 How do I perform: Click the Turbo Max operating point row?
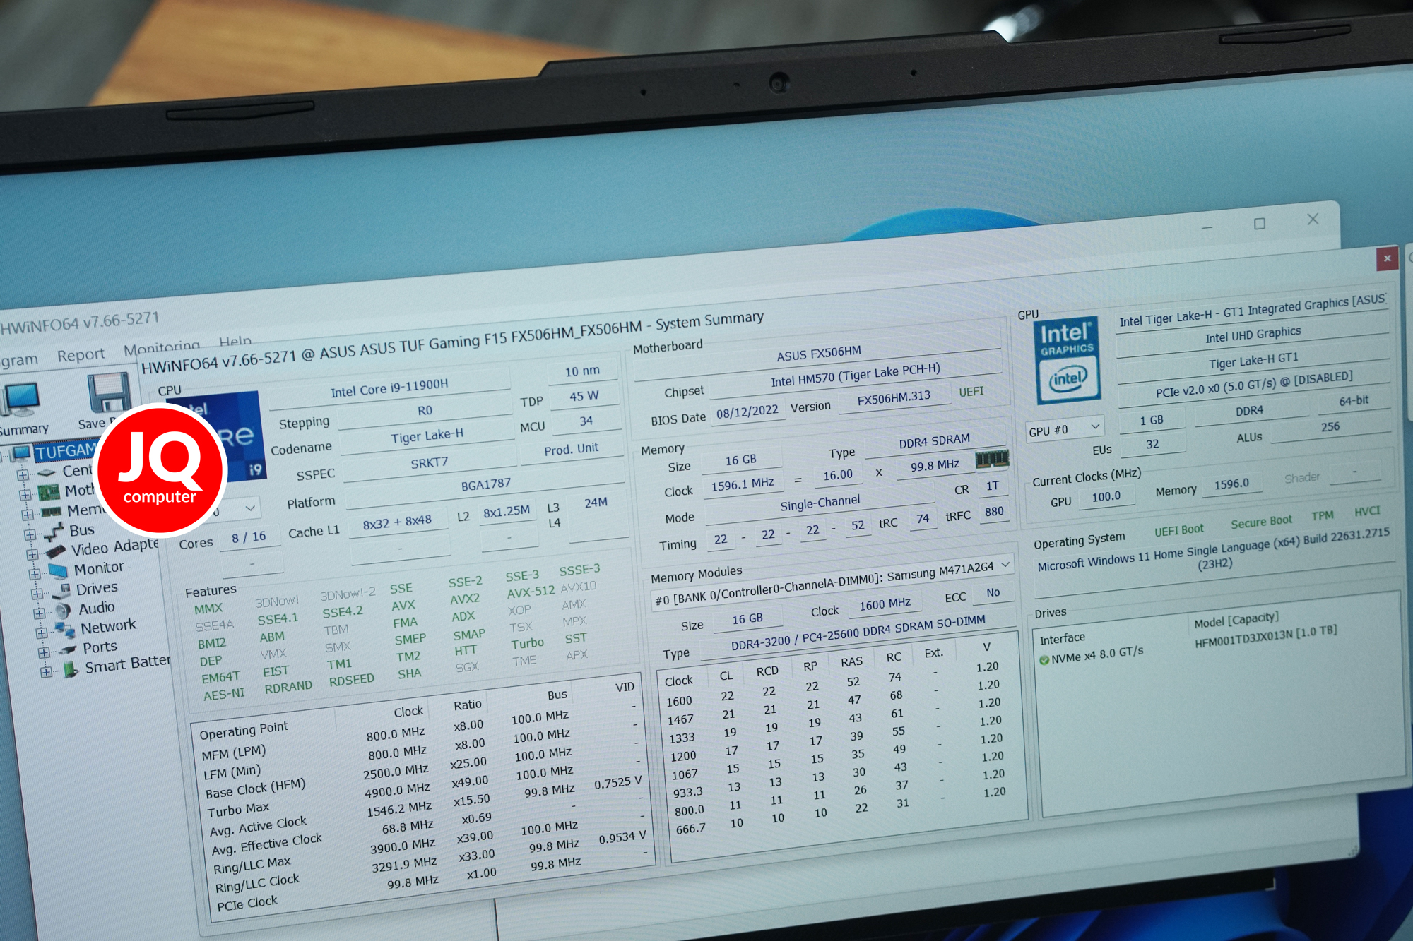coord(425,794)
